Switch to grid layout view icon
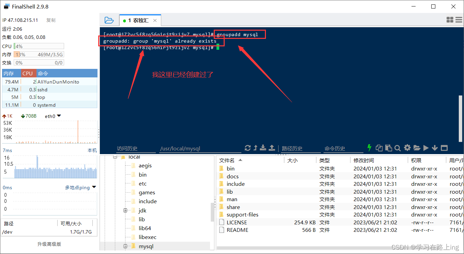Image resolution: width=464 pixels, height=254 pixels. (450, 20)
